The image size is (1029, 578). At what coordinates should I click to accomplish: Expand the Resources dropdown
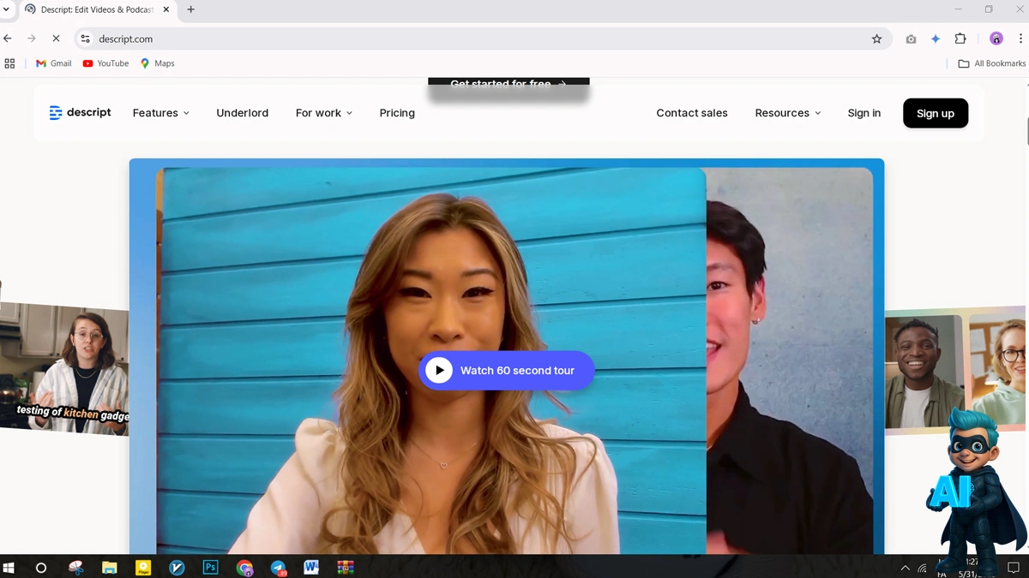[x=788, y=113]
